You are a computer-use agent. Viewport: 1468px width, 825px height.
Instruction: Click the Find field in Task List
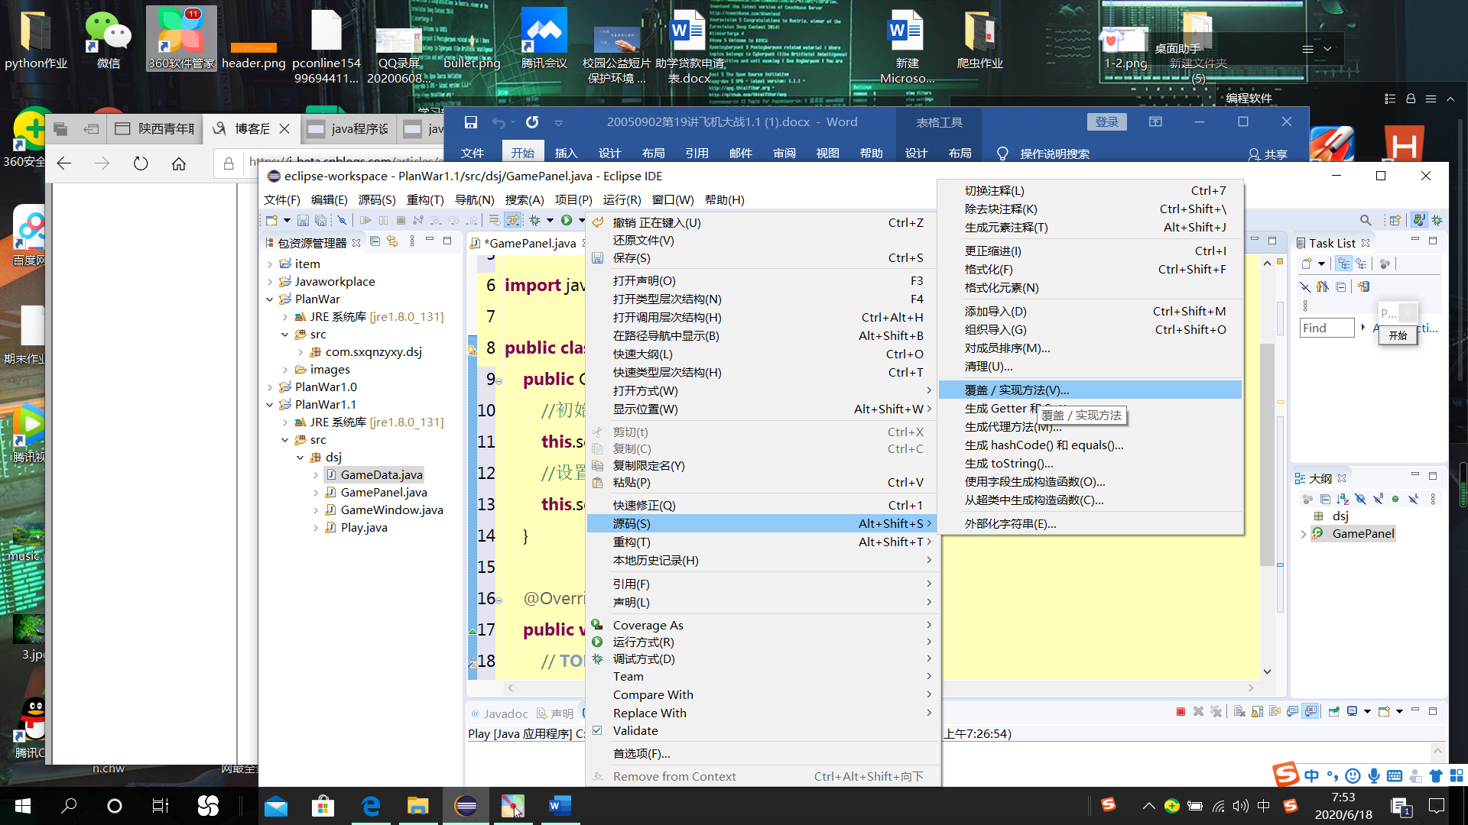click(1327, 328)
